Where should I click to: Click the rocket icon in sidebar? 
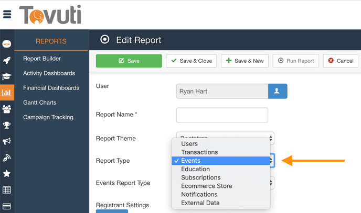[7, 60]
